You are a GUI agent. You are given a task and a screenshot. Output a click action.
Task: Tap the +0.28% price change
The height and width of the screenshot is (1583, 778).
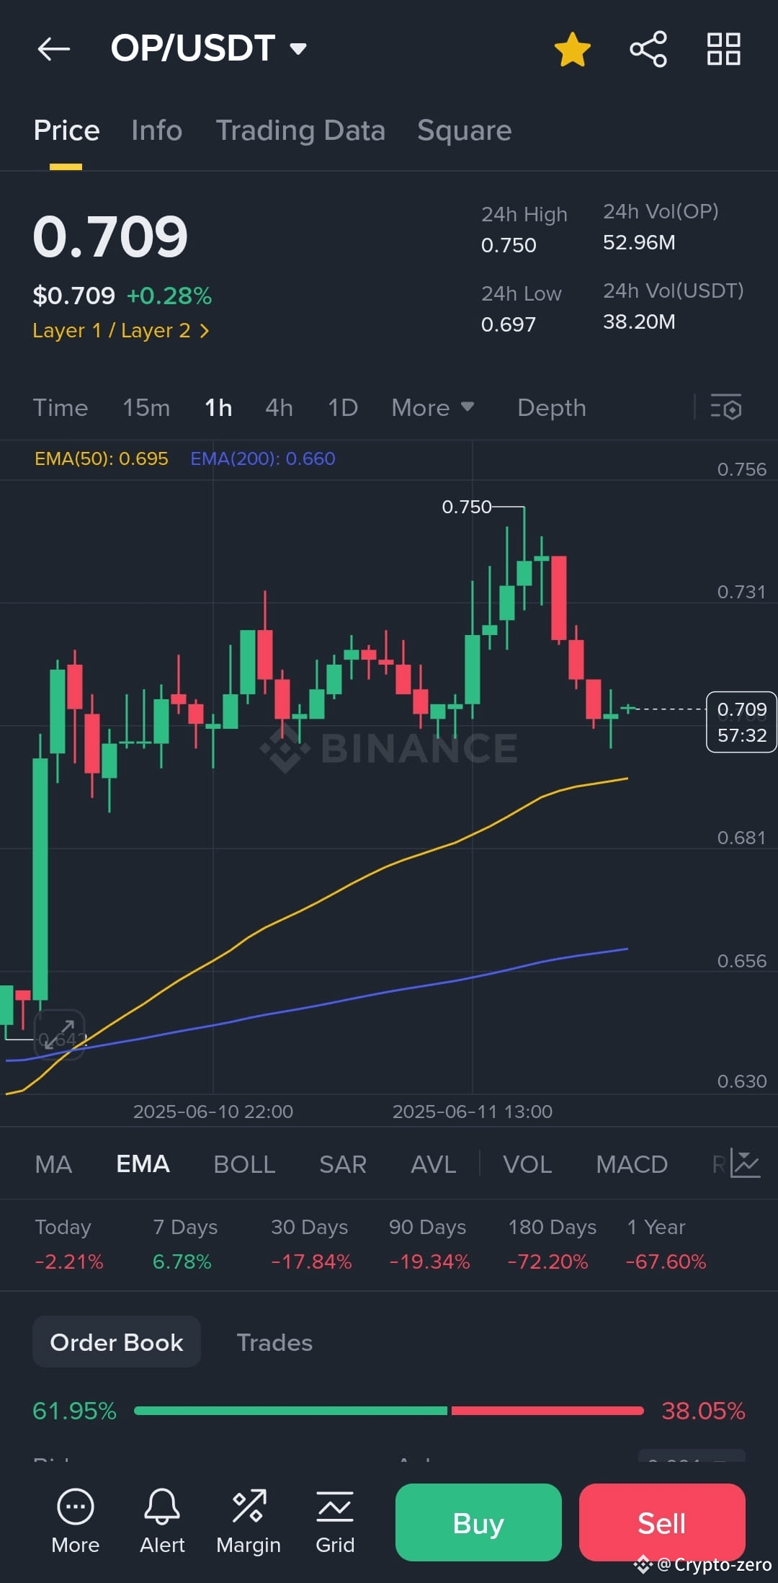(x=169, y=296)
